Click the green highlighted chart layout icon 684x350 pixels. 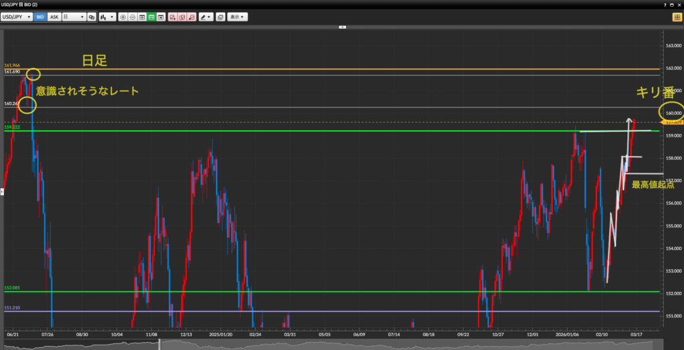click(x=152, y=17)
